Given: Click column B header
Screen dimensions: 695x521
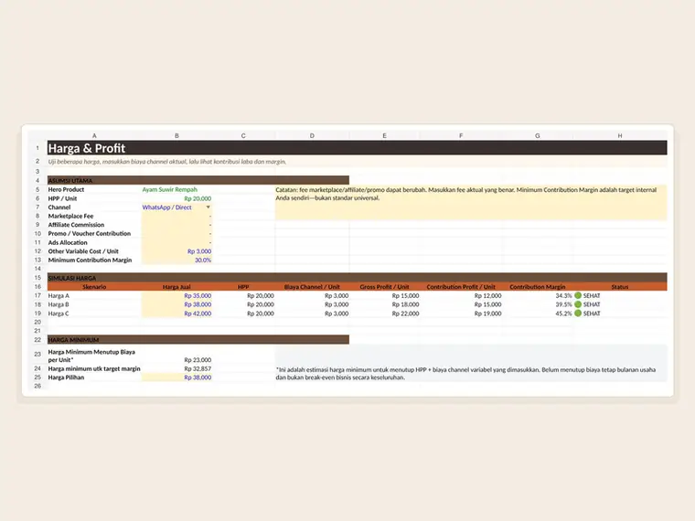Looking at the screenshot, I should [176, 135].
